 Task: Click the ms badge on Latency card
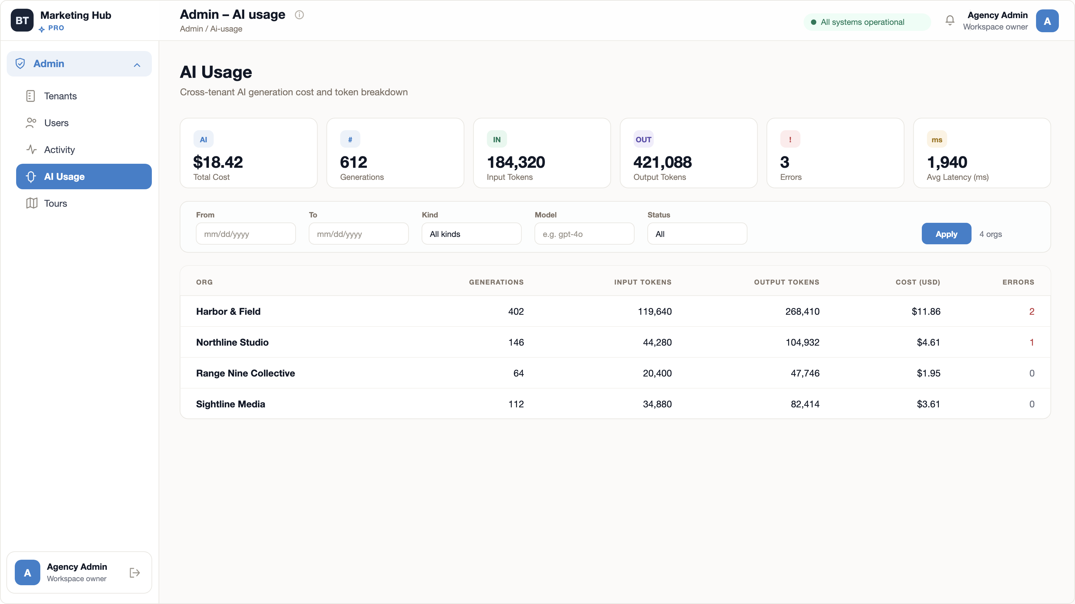[937, 140]
